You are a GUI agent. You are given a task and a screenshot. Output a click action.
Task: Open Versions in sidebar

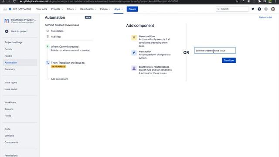click(9, 136)
